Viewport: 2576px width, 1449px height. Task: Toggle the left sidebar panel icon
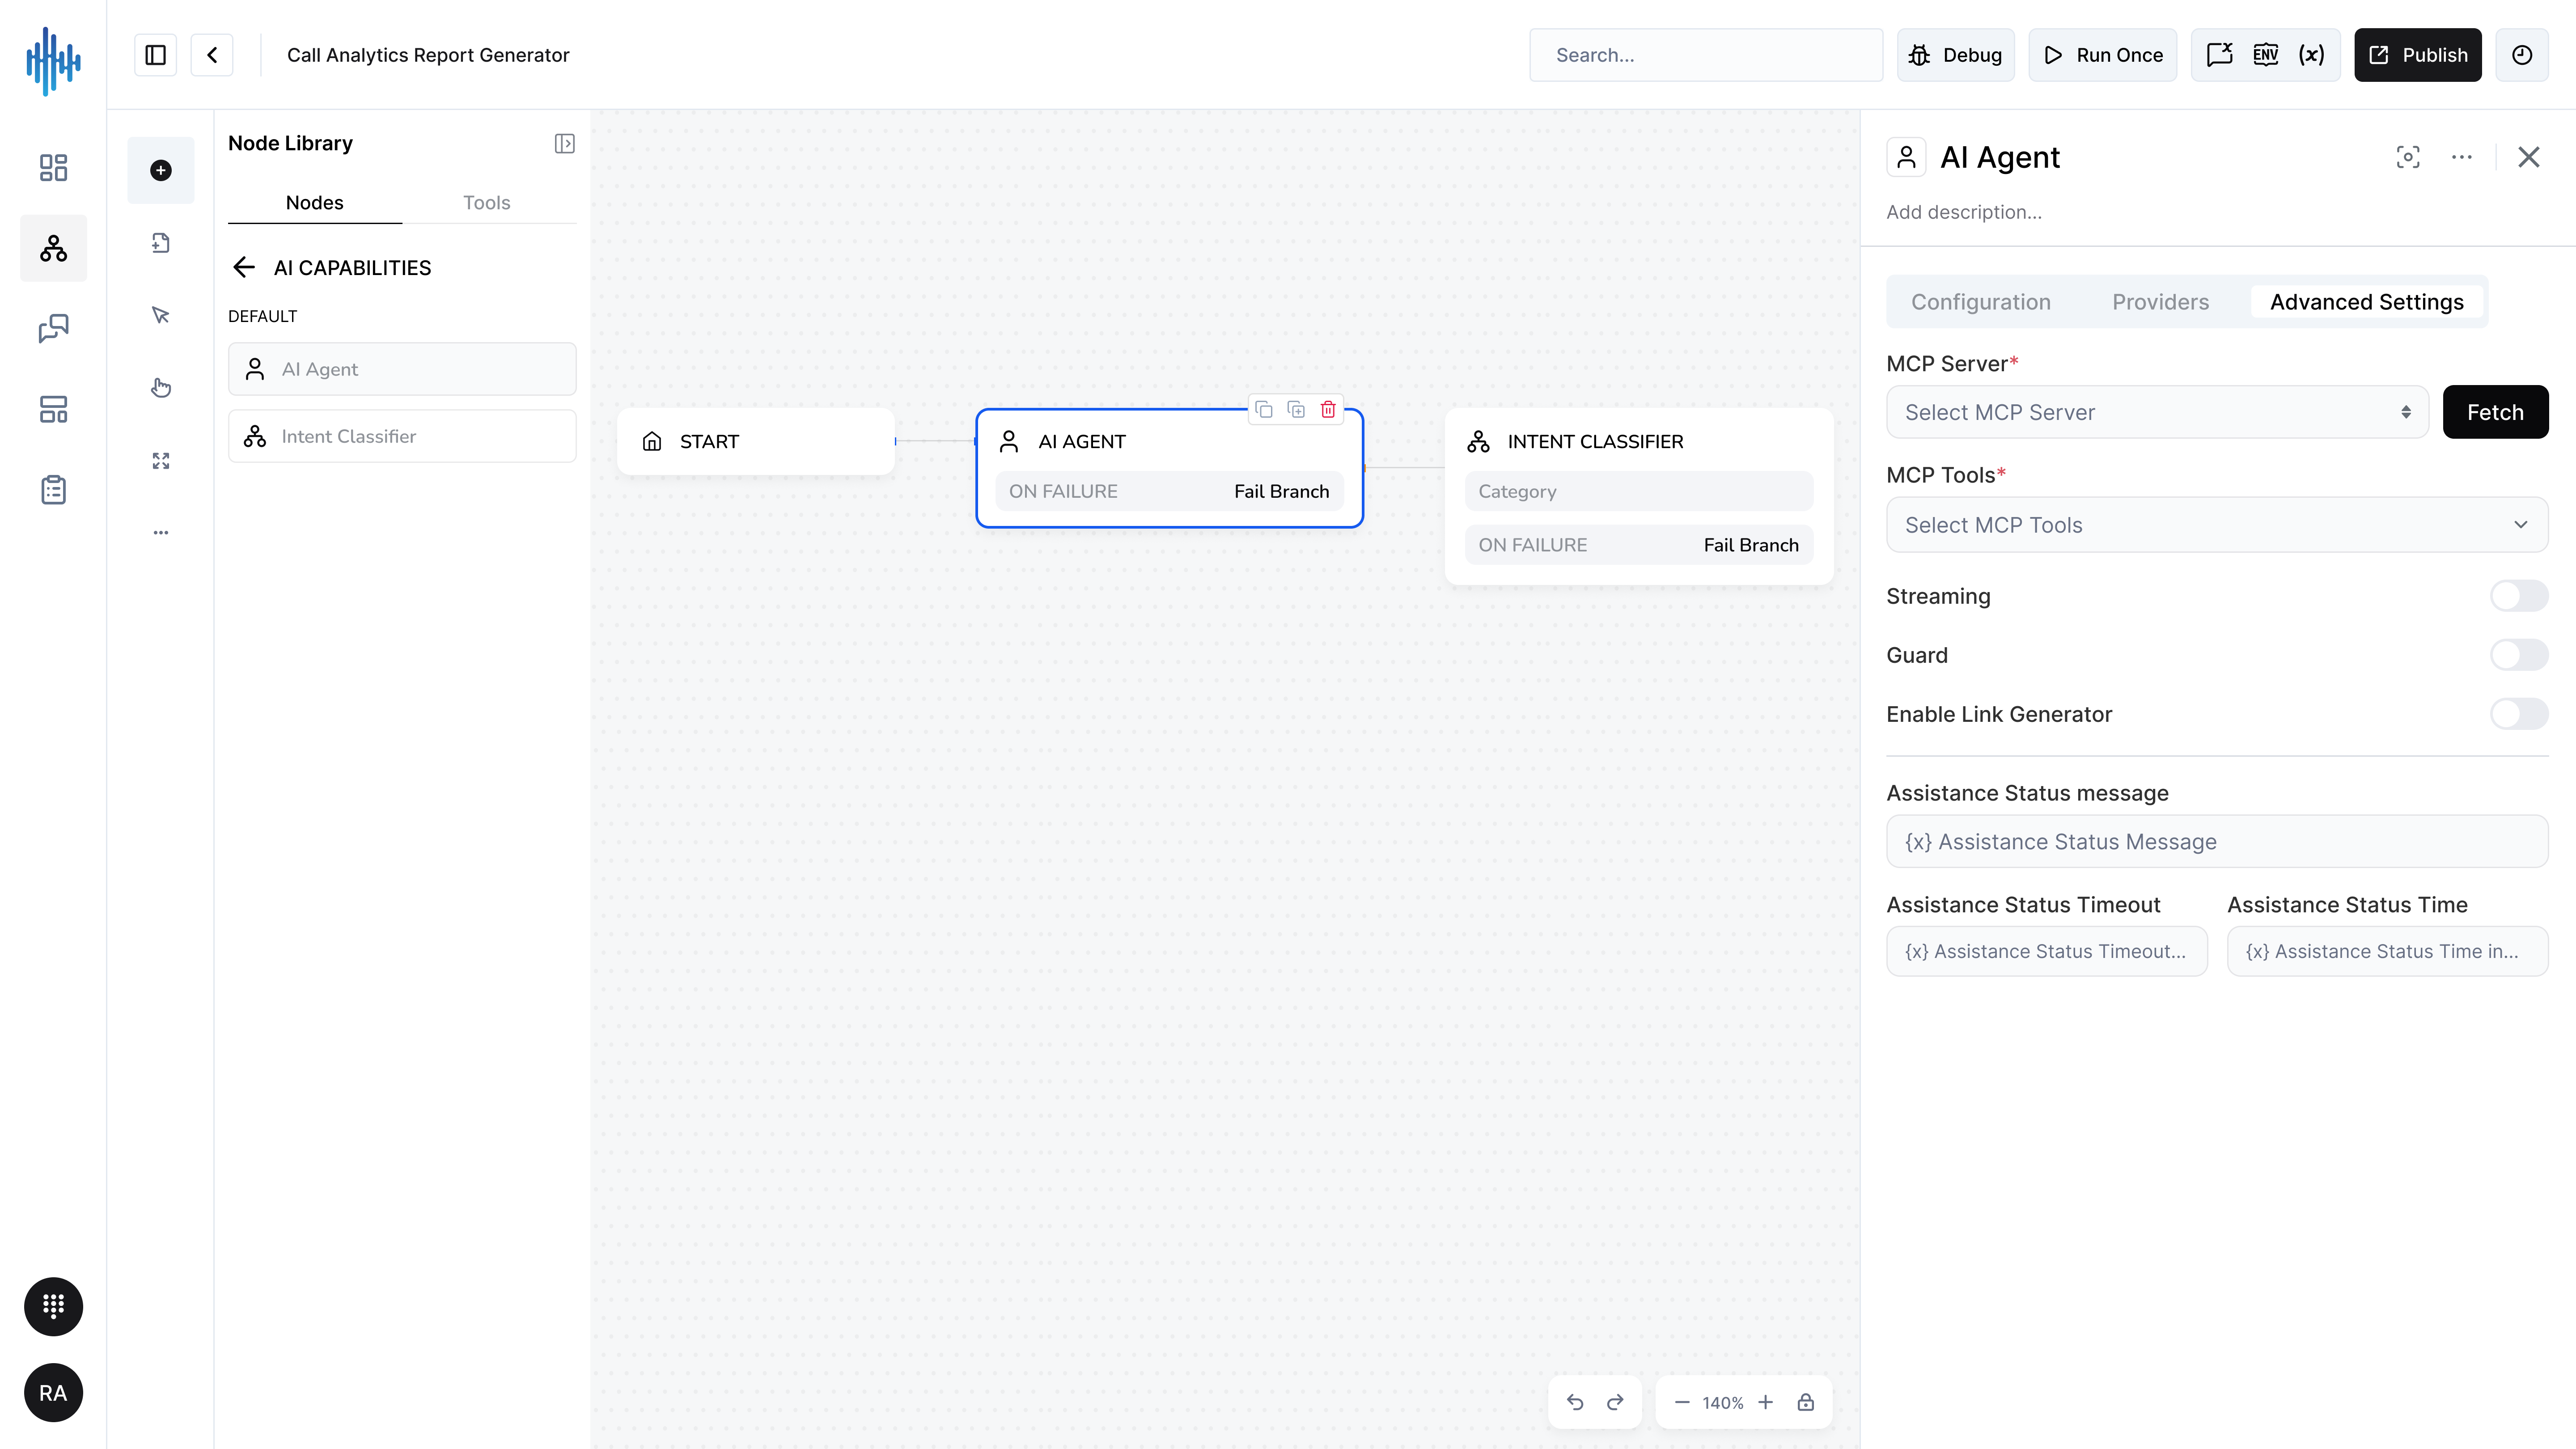click(x=155, y=55)
